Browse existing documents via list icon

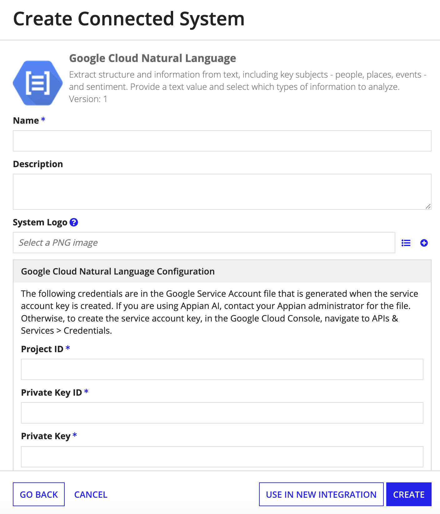[406, 243]
